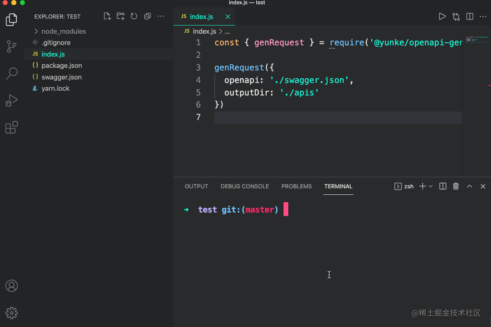Select the TERMINAL panel tab
Image resolution: width=491 pixels, height=327 pixels.
click(338, 187)
